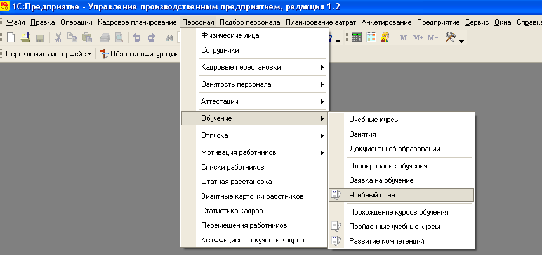Viewport: 542px width, 255px height.
Task: Open the calculator icon
Action: pyautogui.click(x=357, y=37)
